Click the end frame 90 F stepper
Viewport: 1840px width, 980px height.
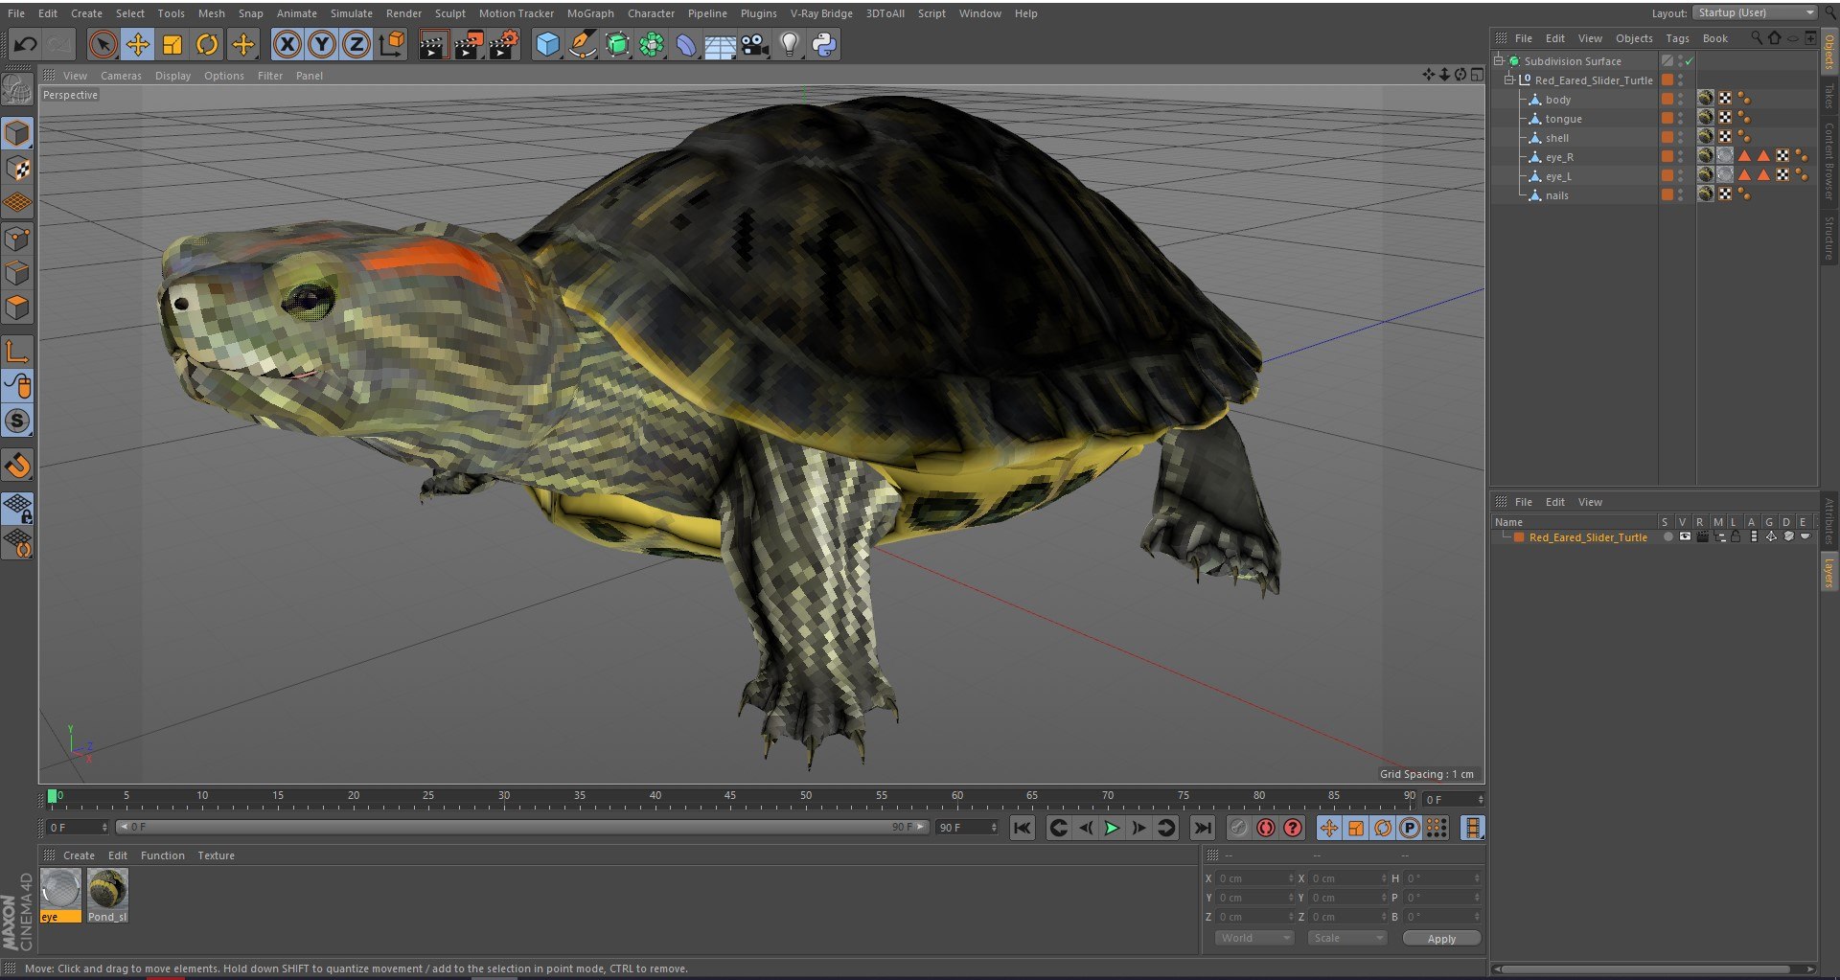coord(994,827)
